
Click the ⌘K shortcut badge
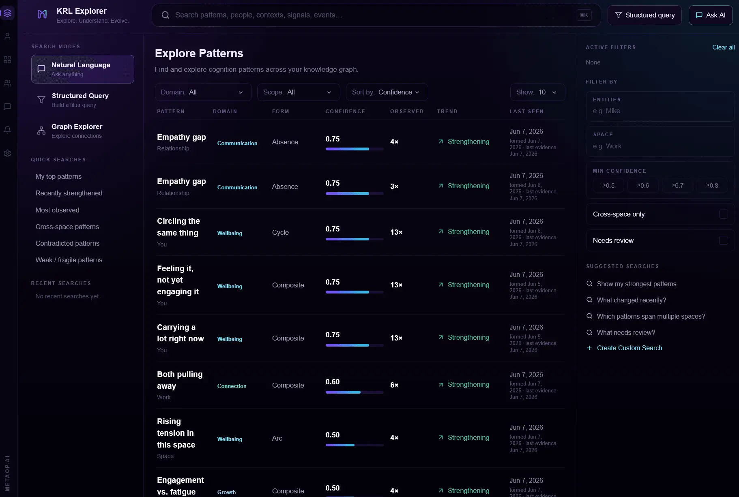pos(584,15)
